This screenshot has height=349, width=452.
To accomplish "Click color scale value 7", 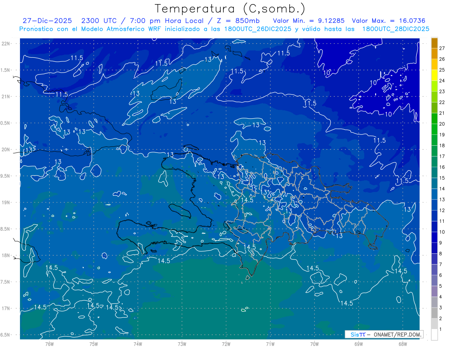I will tap(441, 264).
